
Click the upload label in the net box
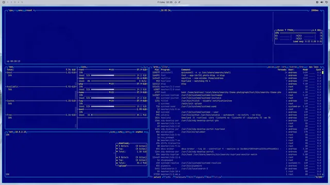pos(122,165)
